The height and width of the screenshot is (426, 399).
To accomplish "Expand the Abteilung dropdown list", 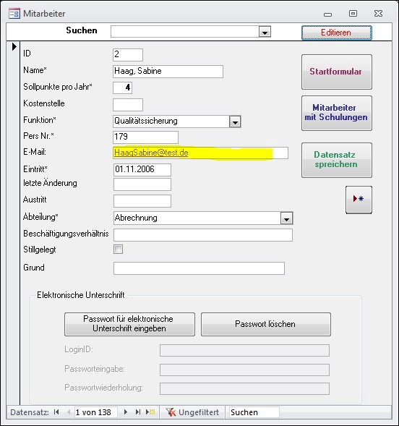I will 287,218.
